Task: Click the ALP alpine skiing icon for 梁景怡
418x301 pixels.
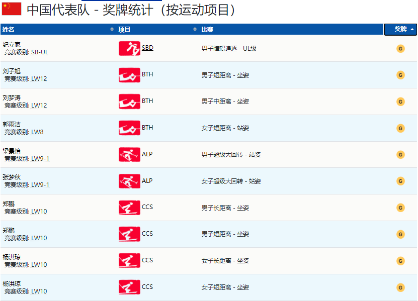Action: click(x=129, y=154)
